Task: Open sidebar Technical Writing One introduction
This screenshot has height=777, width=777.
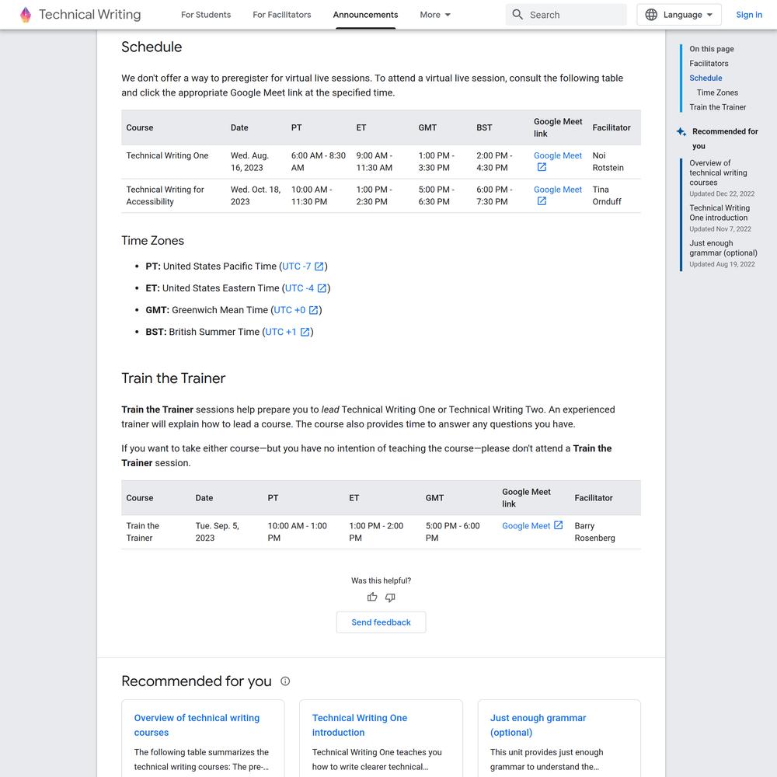Action: [x=720, y=213]
